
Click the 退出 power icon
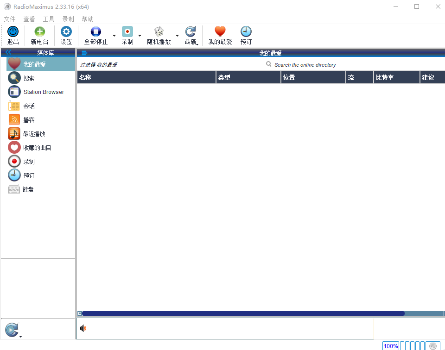(x=13, y=32)
